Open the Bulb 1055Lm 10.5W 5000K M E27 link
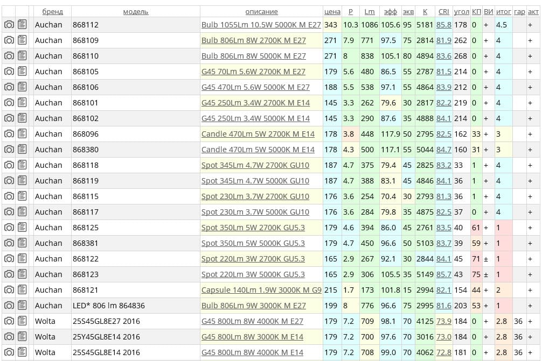This screenshot has width=542, height=361. click(261, 25)
